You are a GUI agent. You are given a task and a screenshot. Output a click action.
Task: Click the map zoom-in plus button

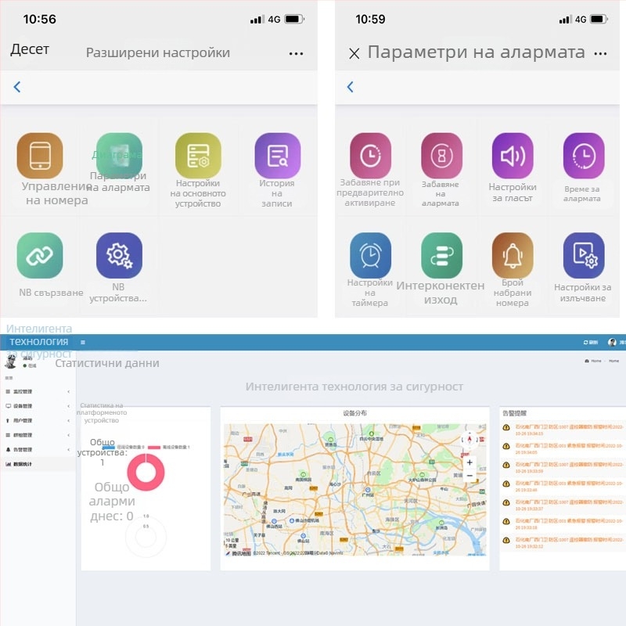469,462
